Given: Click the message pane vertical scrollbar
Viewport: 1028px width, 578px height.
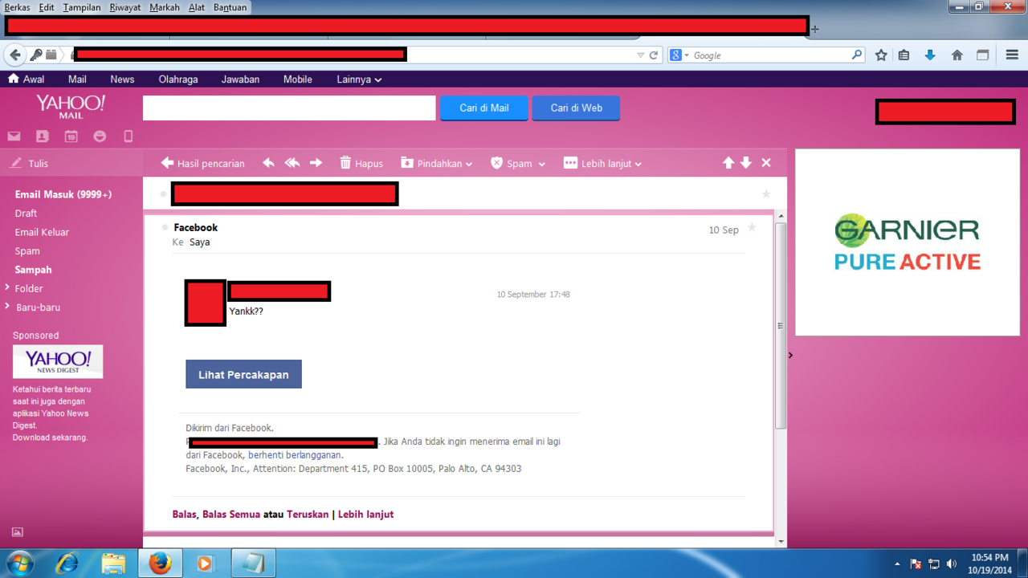Looking at the screenshot, I should click(x=781, y=325).
